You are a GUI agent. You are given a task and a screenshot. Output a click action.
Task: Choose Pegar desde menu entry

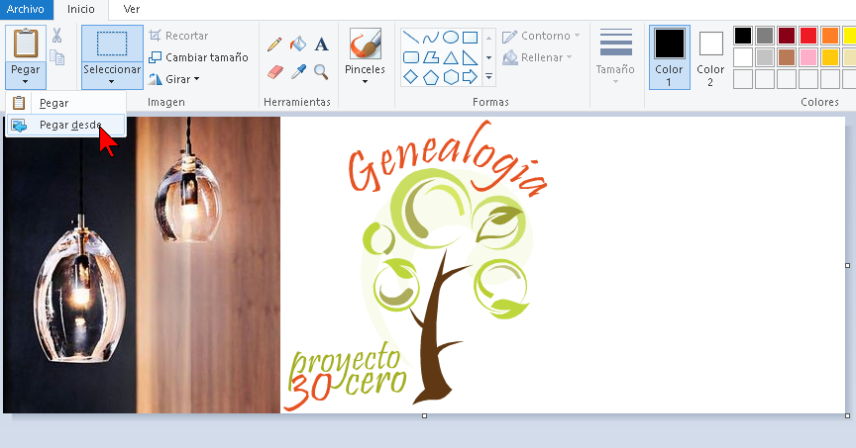pos(66,125)
